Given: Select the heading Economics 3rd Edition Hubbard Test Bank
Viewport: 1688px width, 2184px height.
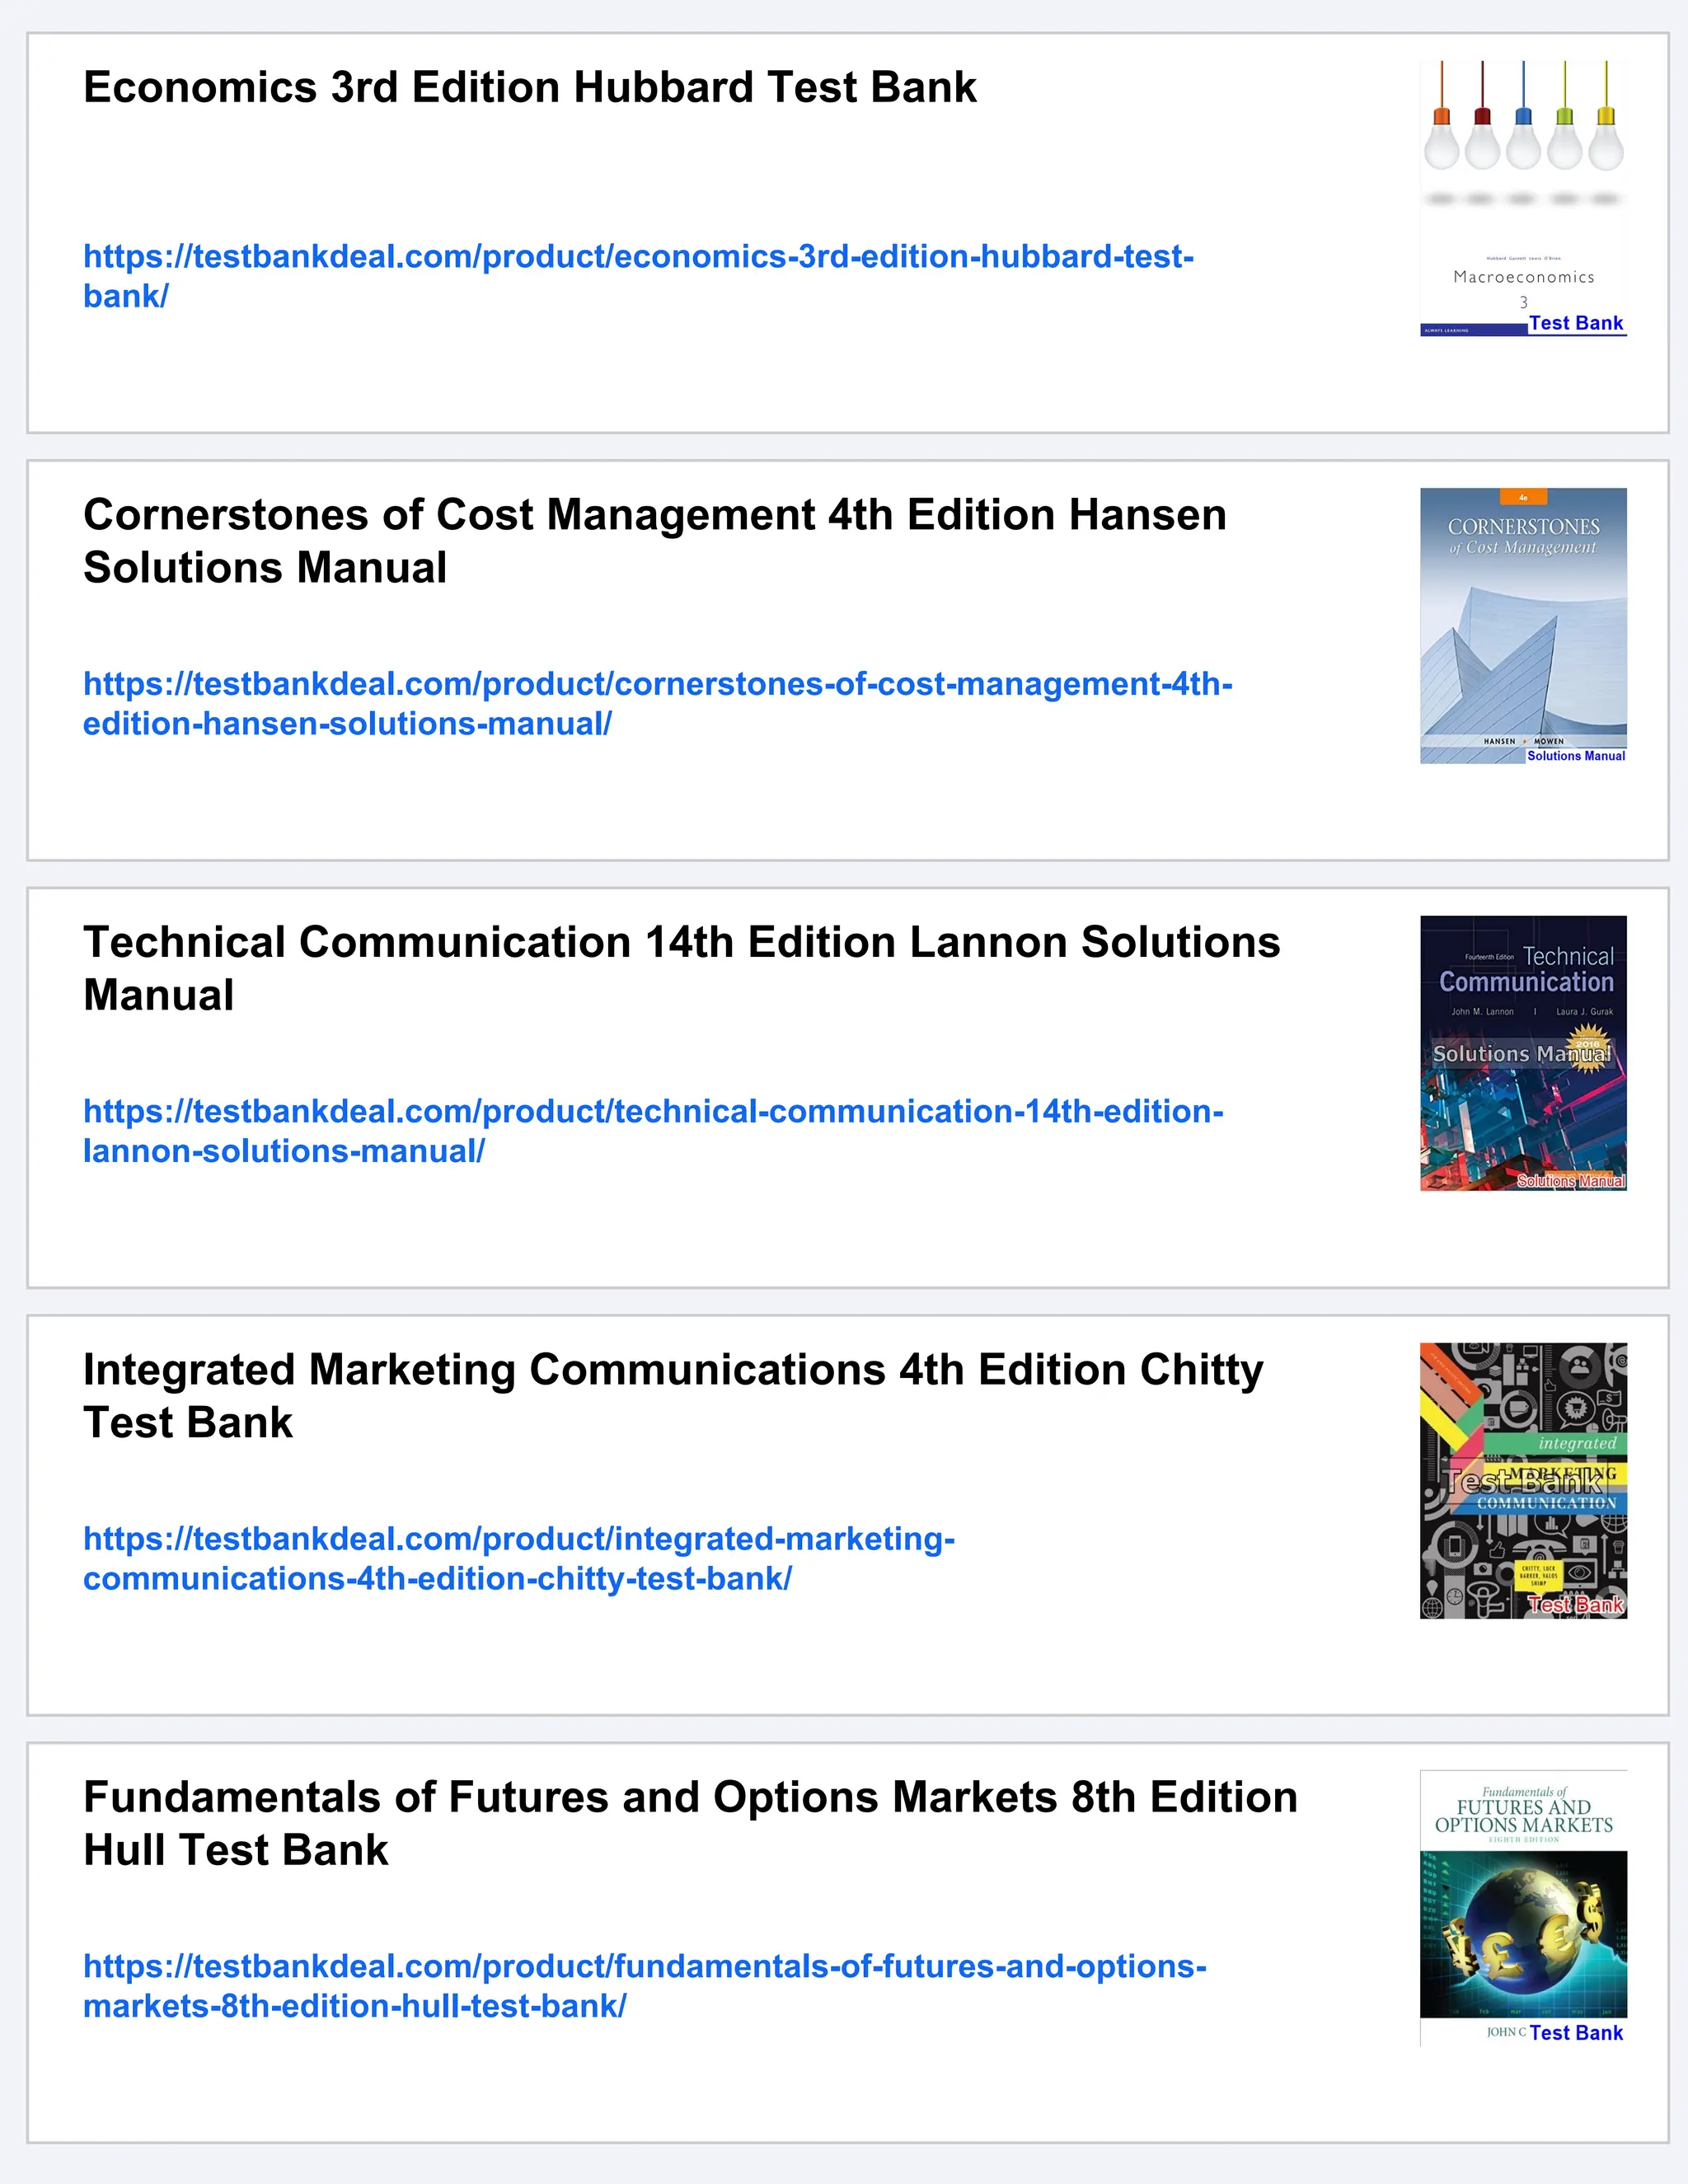Looking at the screenshot, I should click(x=530, y=87).
